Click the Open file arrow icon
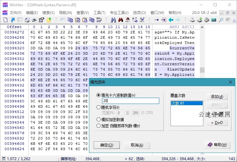237x162 pixels. [x=13, y=20]
